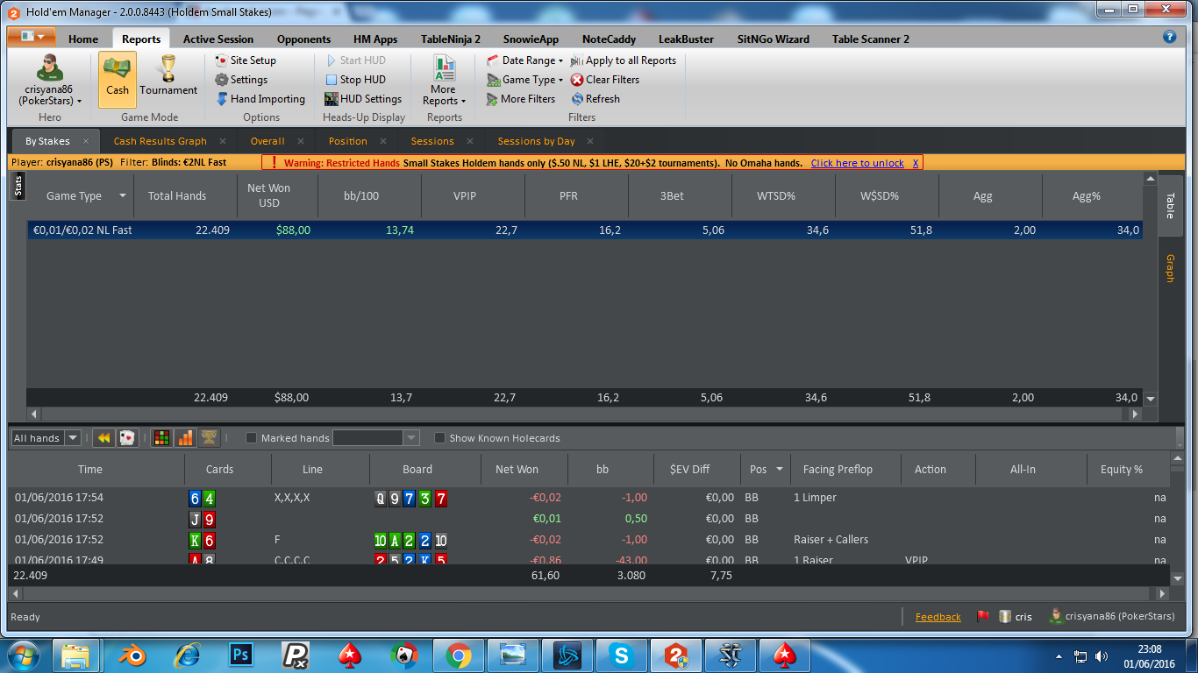Switch to Active Session tab
Screen dimensions: 1198x673
tap(218, 39)
